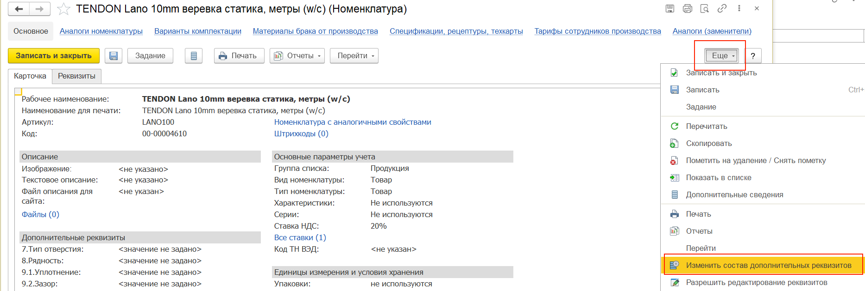Viewport: 865px width, 291px height.
Task: Select Скопировать menu item
Action: (709, 144)
